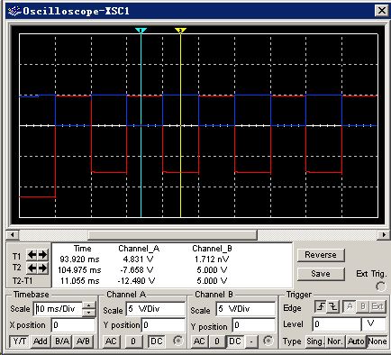The height and width of the screenshot is (355, 391).
Task: Increase timebase scale with up spinner
Action: (88, 305)
